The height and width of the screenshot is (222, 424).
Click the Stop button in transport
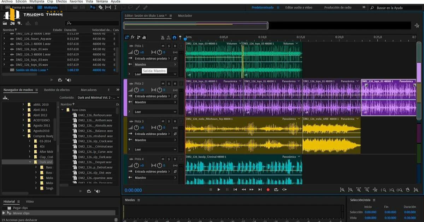click(211, 190)
